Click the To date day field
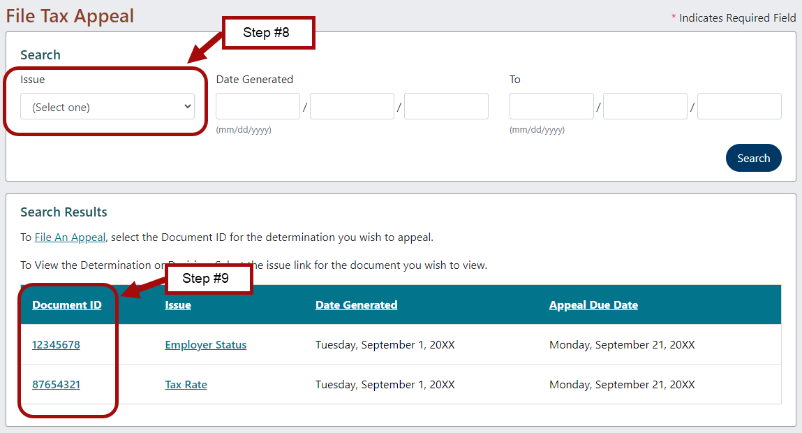802x433 pixels. click(645, 106)
